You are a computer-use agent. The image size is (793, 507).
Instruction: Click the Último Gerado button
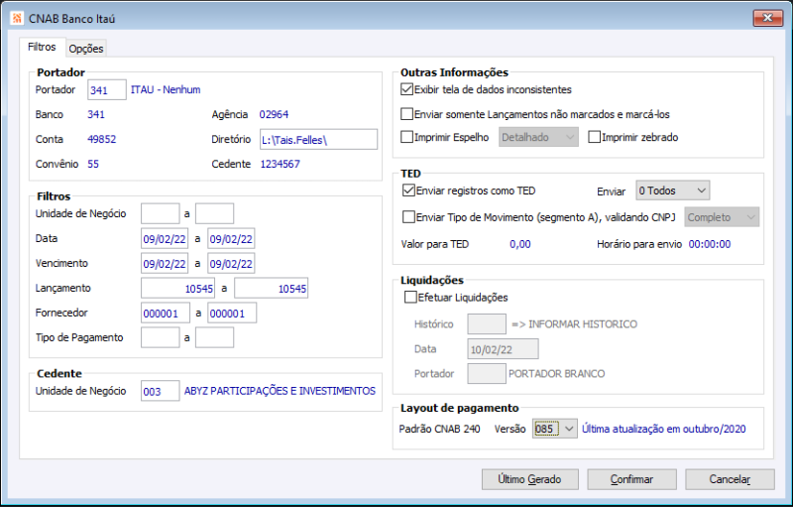click(530, 479)
